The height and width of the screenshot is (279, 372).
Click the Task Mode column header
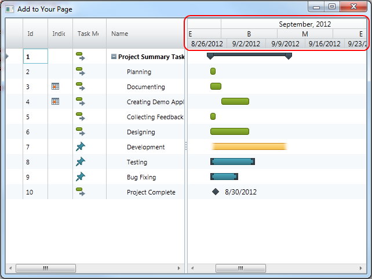click(89, 34)
